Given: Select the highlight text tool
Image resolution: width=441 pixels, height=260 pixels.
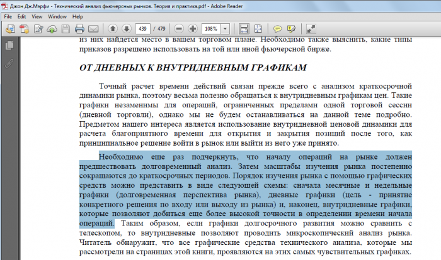Looking at the screenshot, I should coord(291,29).
